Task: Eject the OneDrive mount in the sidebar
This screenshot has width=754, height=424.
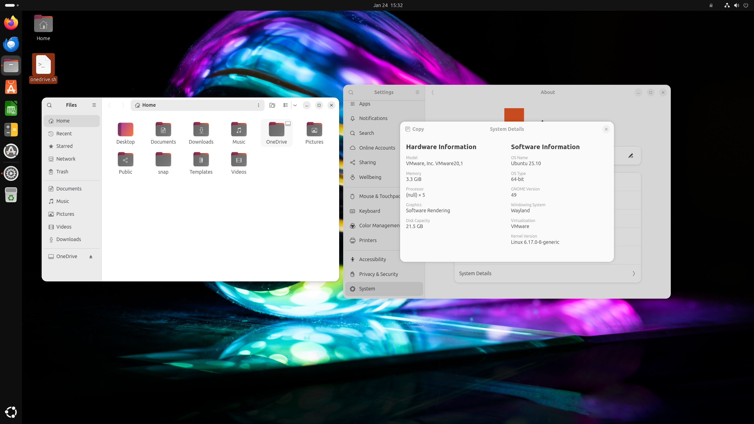Action: click(91, 257)
